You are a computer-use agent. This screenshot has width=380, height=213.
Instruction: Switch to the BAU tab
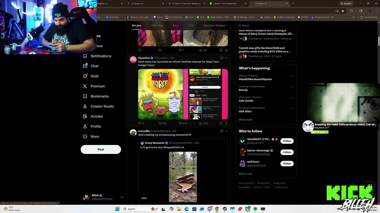175,25
